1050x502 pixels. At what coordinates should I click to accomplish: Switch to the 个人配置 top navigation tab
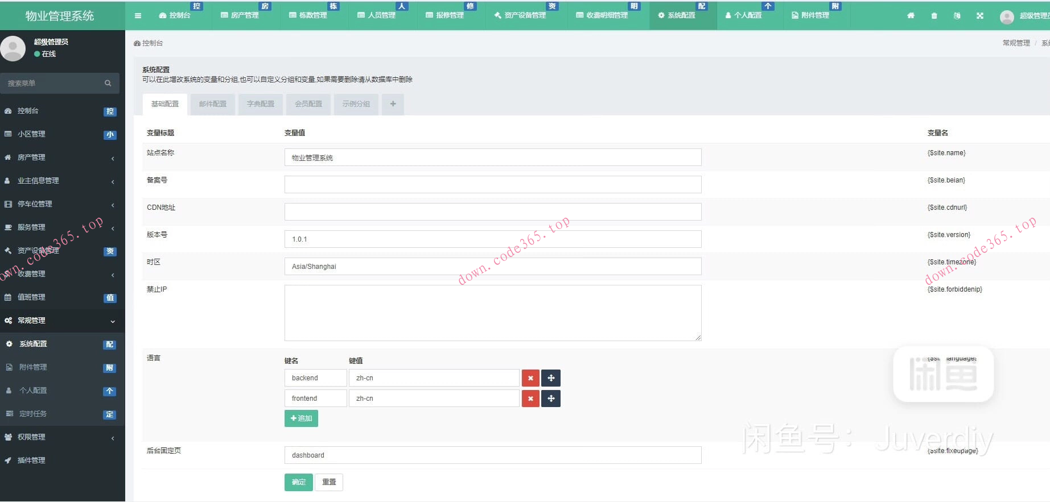tap(743, 15)
